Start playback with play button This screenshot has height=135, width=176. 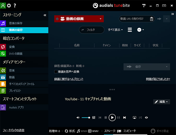(112, 117)
